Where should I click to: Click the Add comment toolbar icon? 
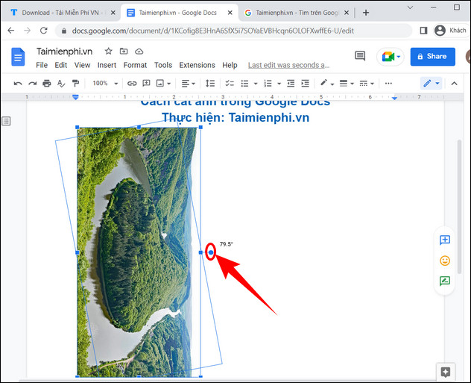(146, 84)
